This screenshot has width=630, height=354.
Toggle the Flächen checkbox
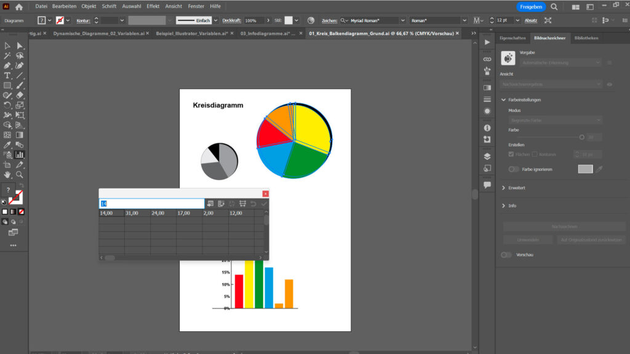pos(511,154)
